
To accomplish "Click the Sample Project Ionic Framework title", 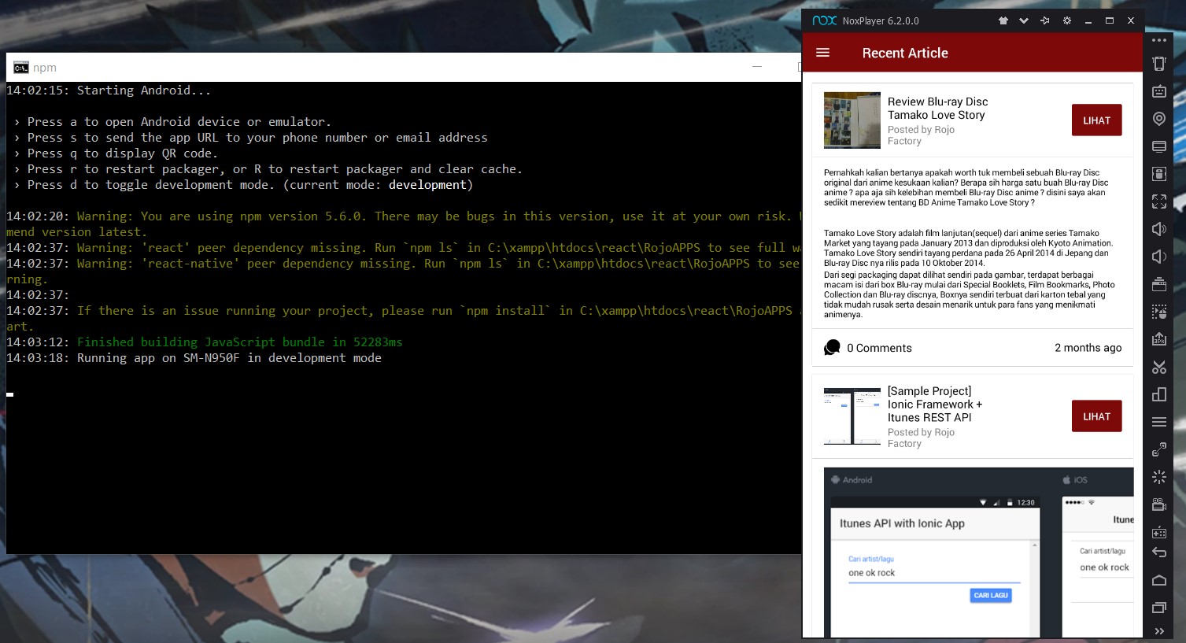I will (x=935, y=404).
